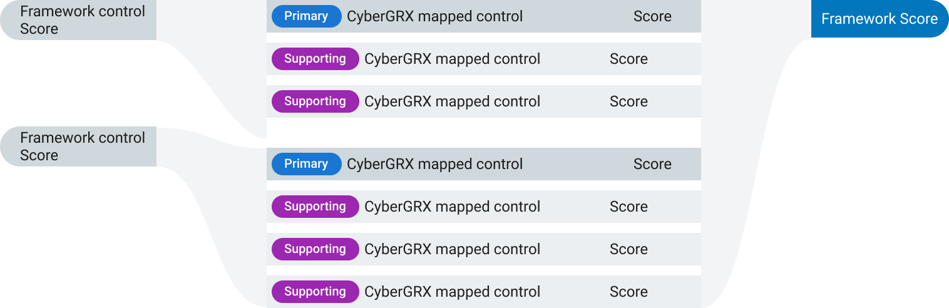Viewport: 949px width, 308px height.
Task: Select CyberGRX mapped control in the bottommost row
Action: (x=452, y=292)
